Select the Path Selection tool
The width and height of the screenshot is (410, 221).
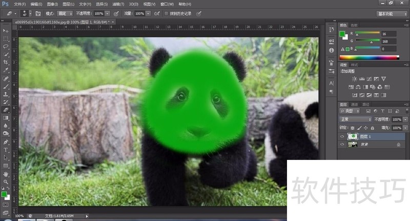coord(6,158)
